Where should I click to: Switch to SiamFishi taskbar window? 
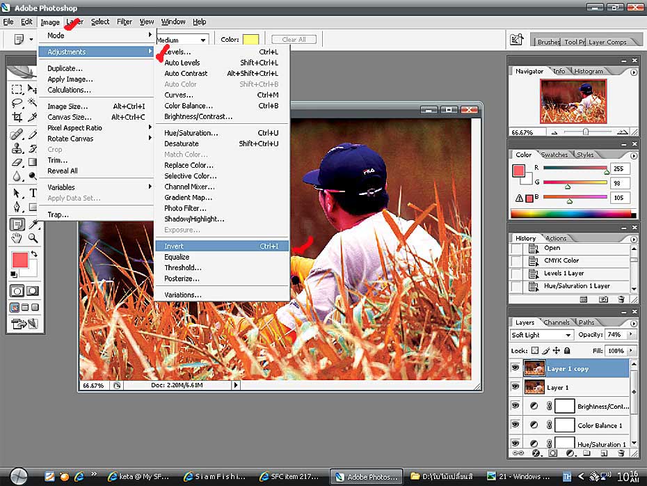[216, 476]
